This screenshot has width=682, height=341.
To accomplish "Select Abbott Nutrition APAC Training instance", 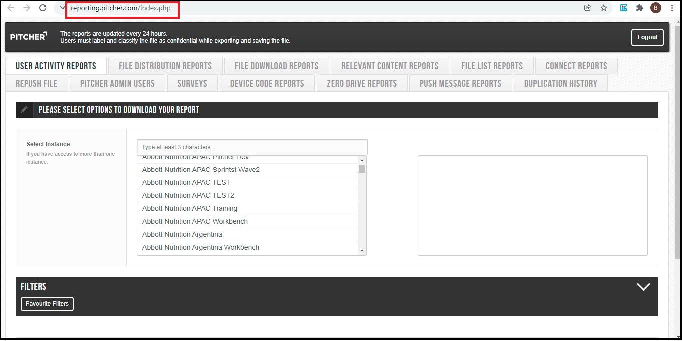I will pyautogui.click(x=190, y=208).
